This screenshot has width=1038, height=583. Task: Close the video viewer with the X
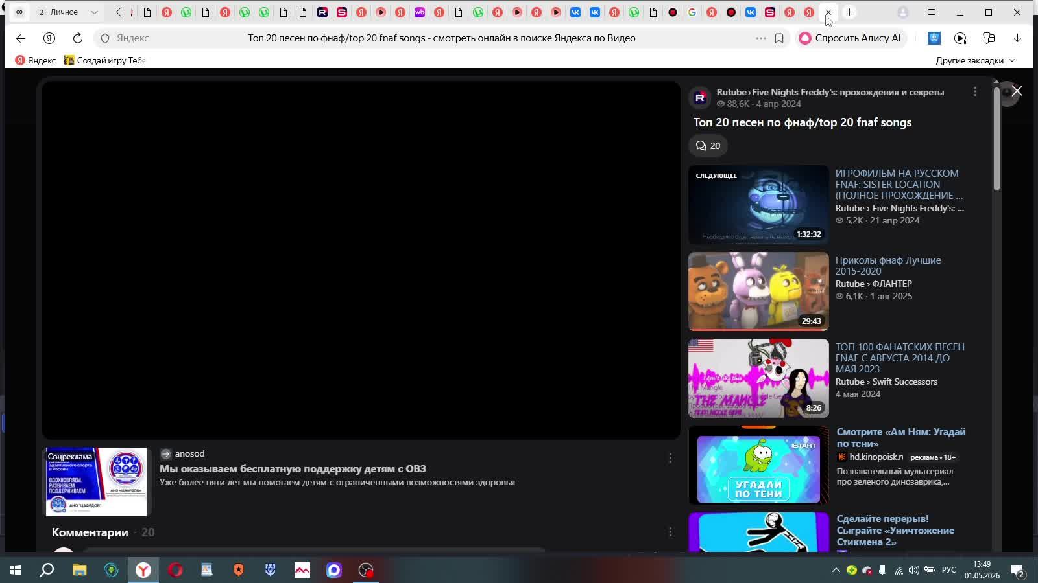click(x=1017, y=91)
